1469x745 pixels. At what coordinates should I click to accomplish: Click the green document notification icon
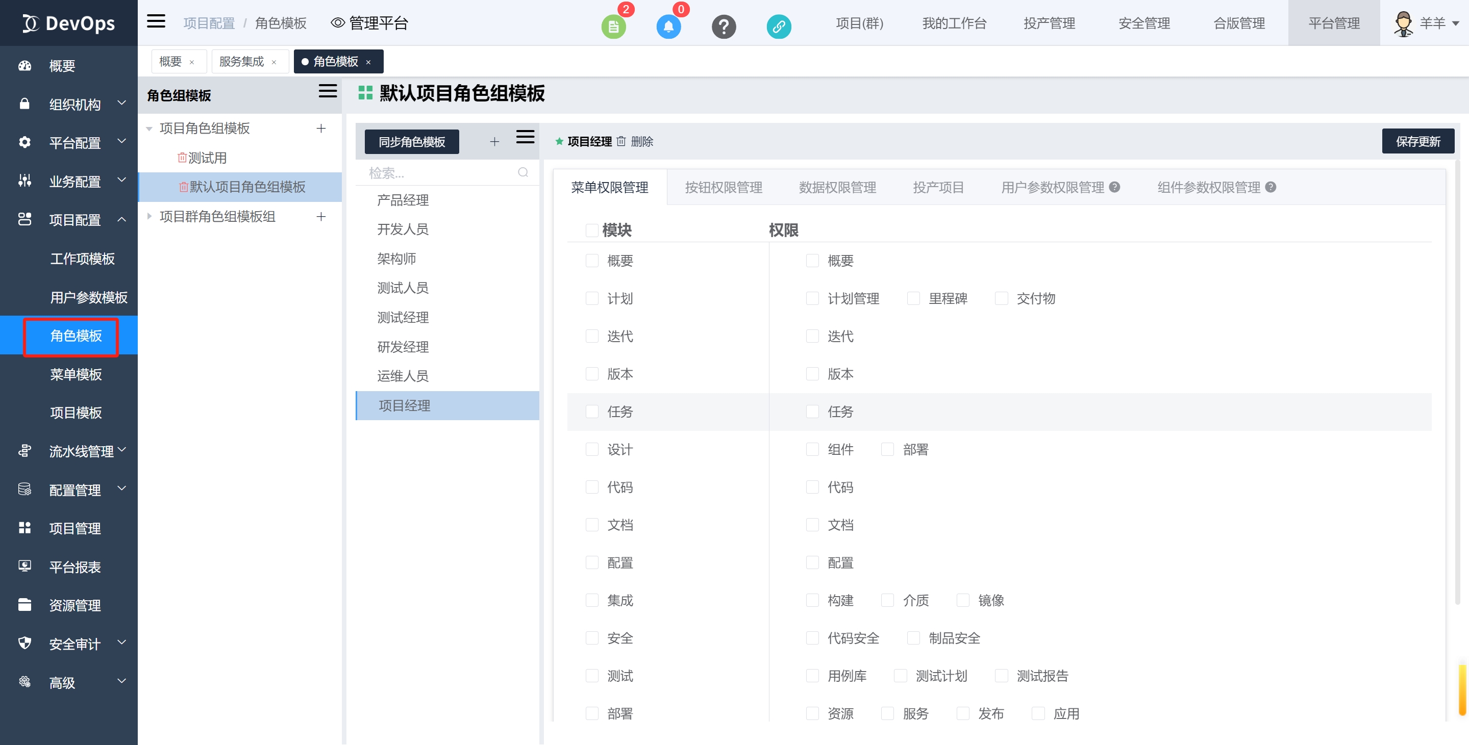[613, 26]
